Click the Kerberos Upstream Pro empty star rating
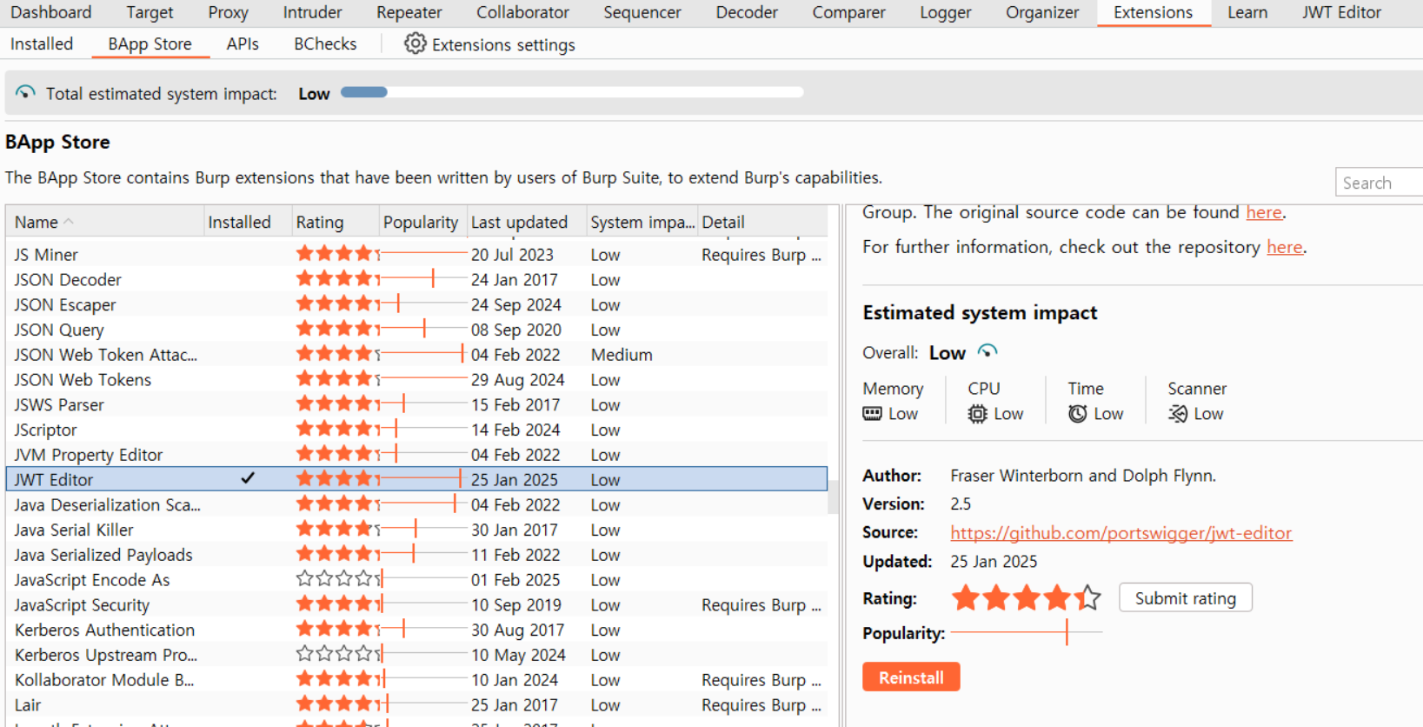 (x=338, y=654)
